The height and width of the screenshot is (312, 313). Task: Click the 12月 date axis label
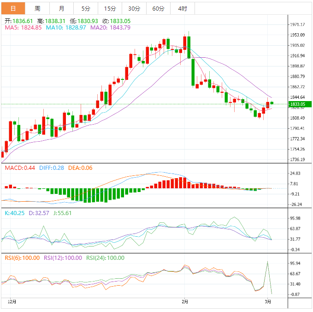tap(12, 301)
